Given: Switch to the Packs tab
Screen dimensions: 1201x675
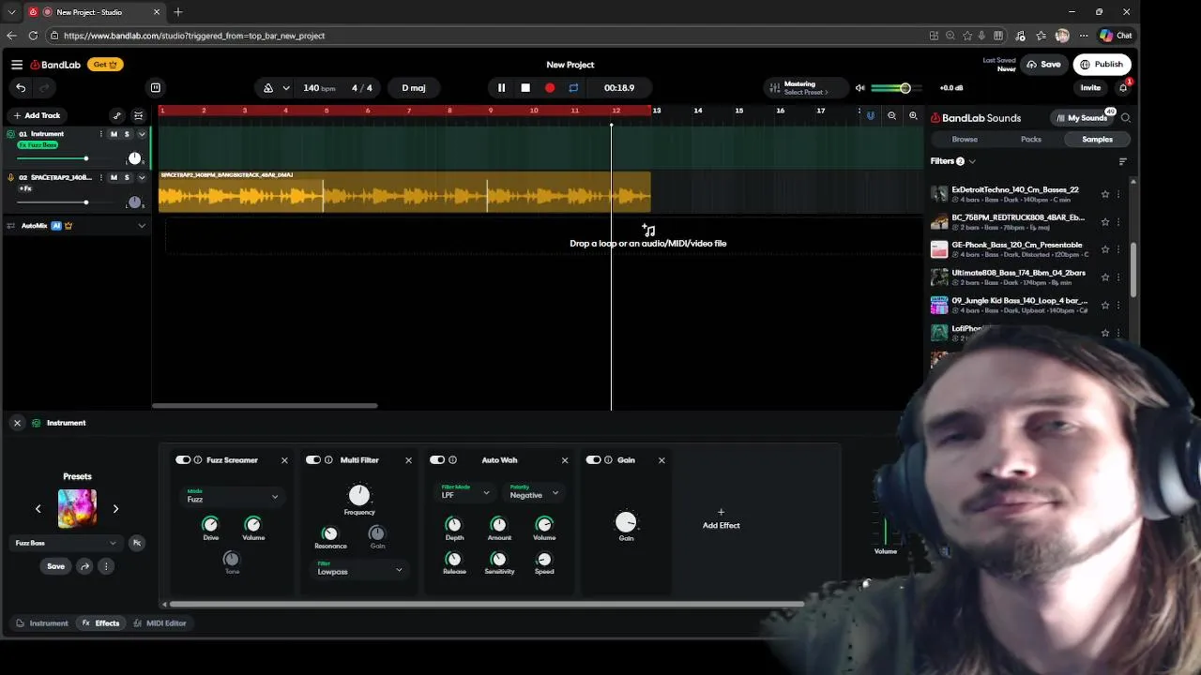Looking at the screenshot, I should click(x=1031, y=140).
